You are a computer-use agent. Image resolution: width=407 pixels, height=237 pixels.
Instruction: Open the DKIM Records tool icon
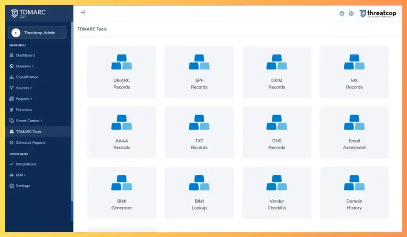click(x=277, y=62)
